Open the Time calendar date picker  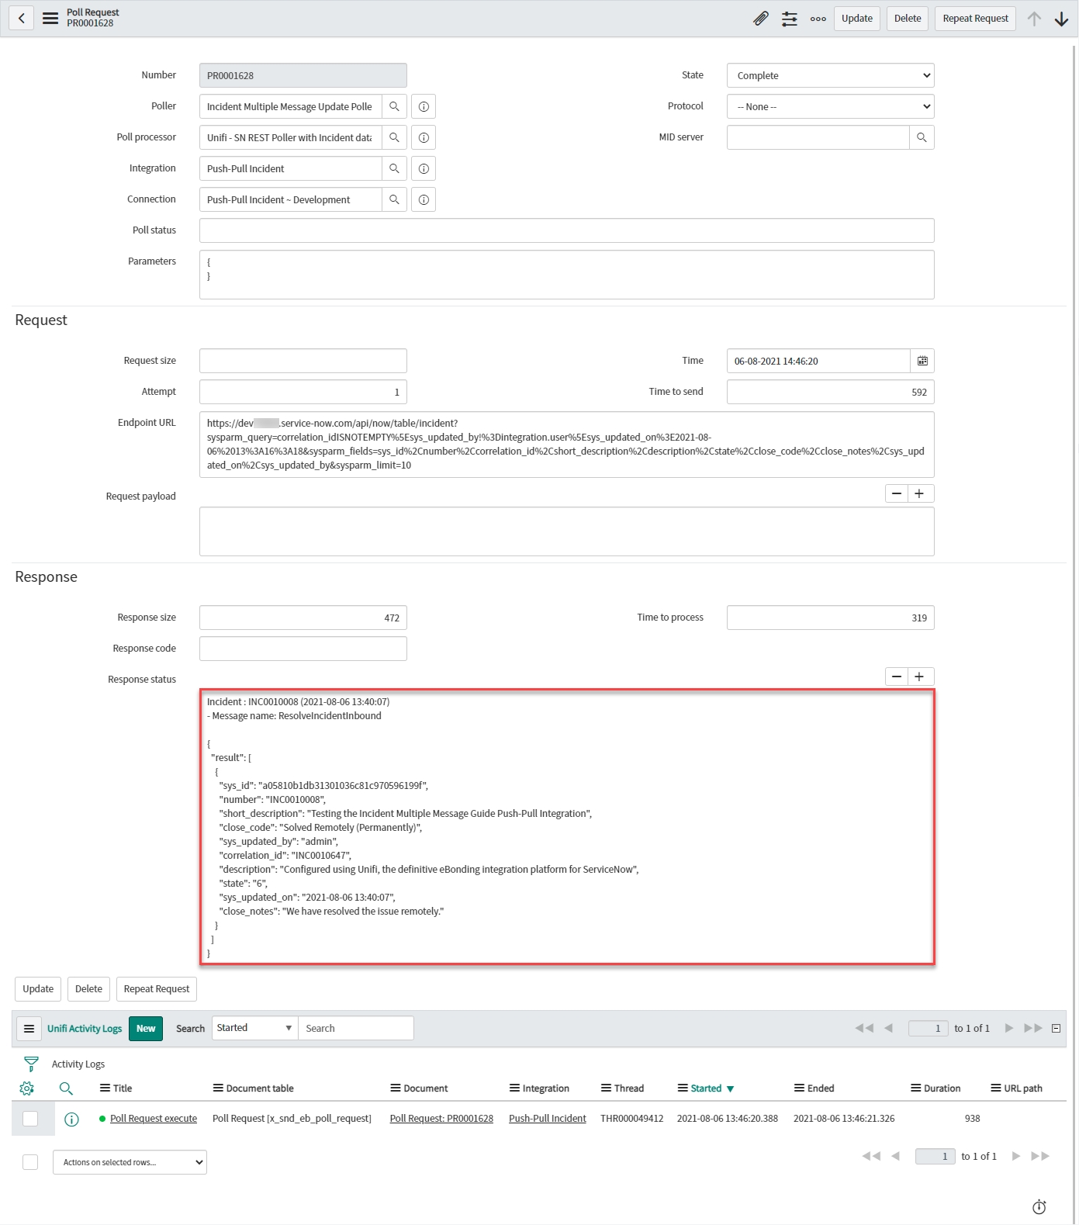tap(922, 361)
